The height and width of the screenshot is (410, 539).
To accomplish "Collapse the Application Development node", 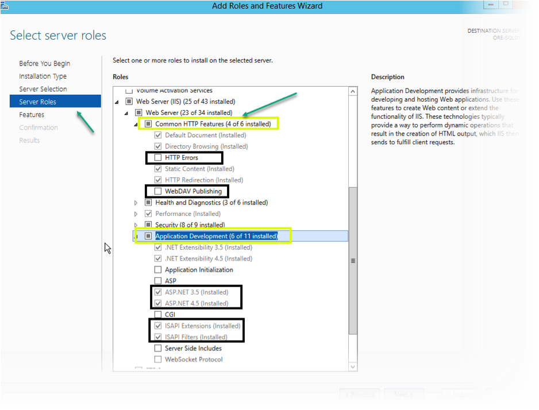I will pyautogui.click(x=136, y=237).
